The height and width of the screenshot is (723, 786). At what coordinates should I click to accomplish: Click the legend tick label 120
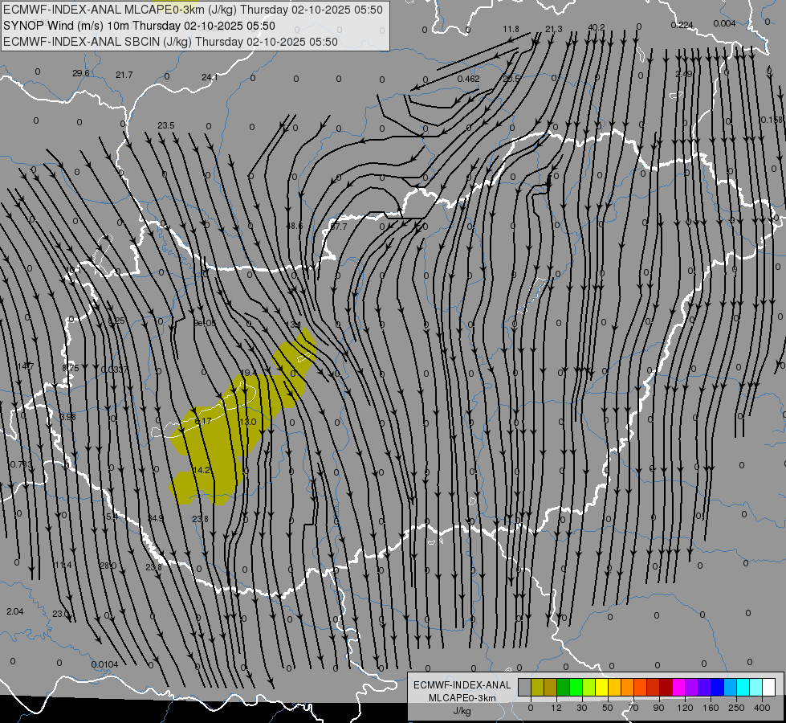point(686,708)
